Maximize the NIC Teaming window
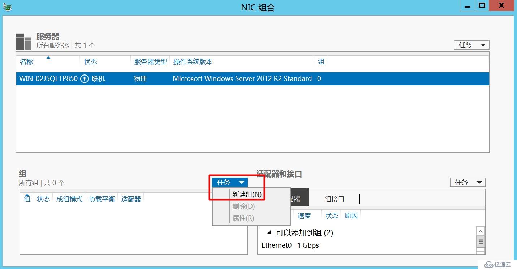 (482, 5)
